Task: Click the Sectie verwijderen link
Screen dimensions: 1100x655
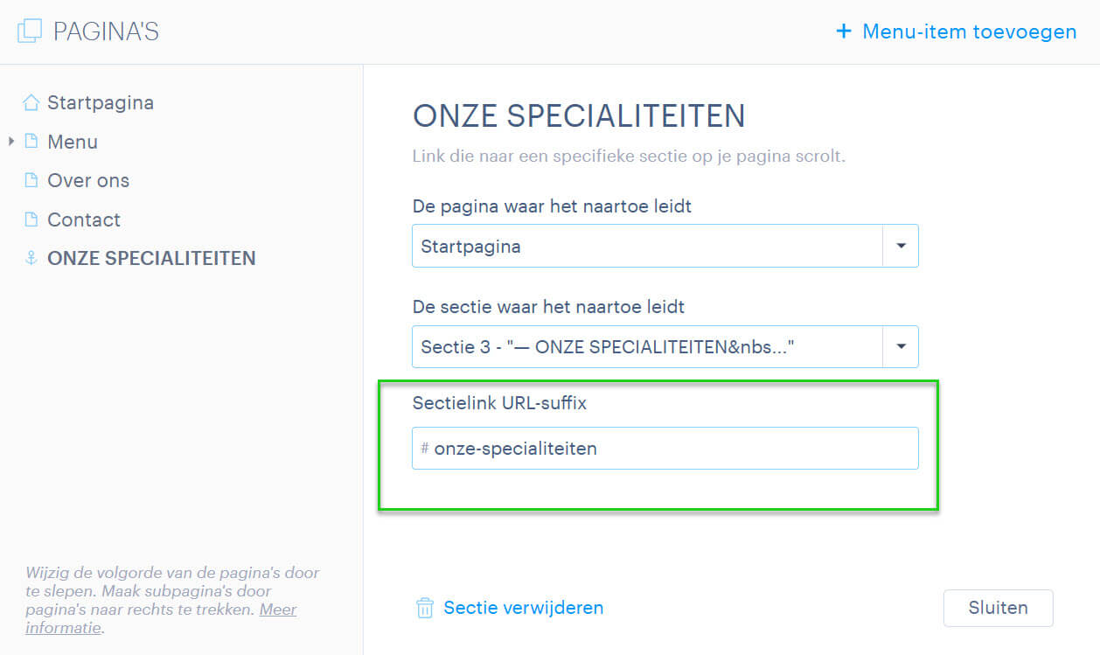Action: tap(524, 608)
